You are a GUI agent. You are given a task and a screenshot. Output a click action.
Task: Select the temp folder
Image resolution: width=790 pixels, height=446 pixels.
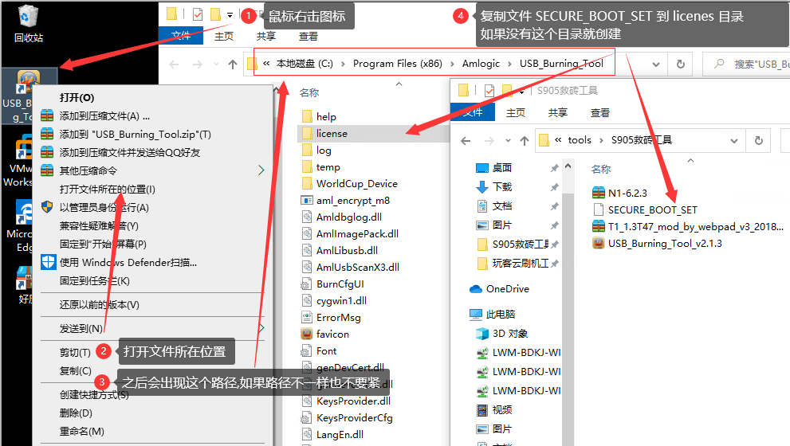tap(320, 167)
